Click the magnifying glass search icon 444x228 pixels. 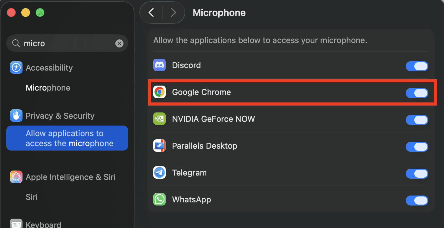pyautogui.click(x=16, y=43)
